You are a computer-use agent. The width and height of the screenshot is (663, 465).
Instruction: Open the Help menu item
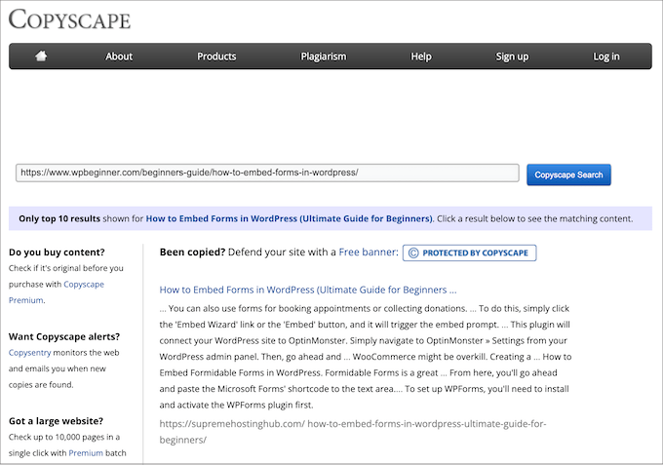(421, 57)
